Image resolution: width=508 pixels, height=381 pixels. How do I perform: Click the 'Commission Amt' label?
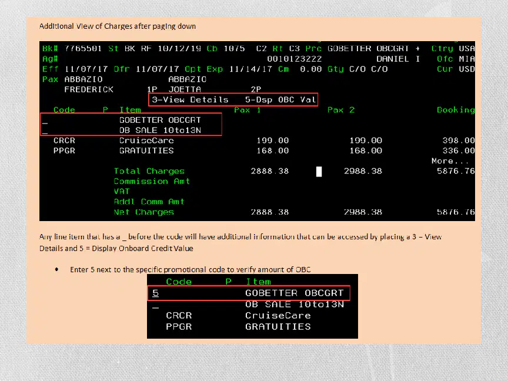(x=152, y=182)
